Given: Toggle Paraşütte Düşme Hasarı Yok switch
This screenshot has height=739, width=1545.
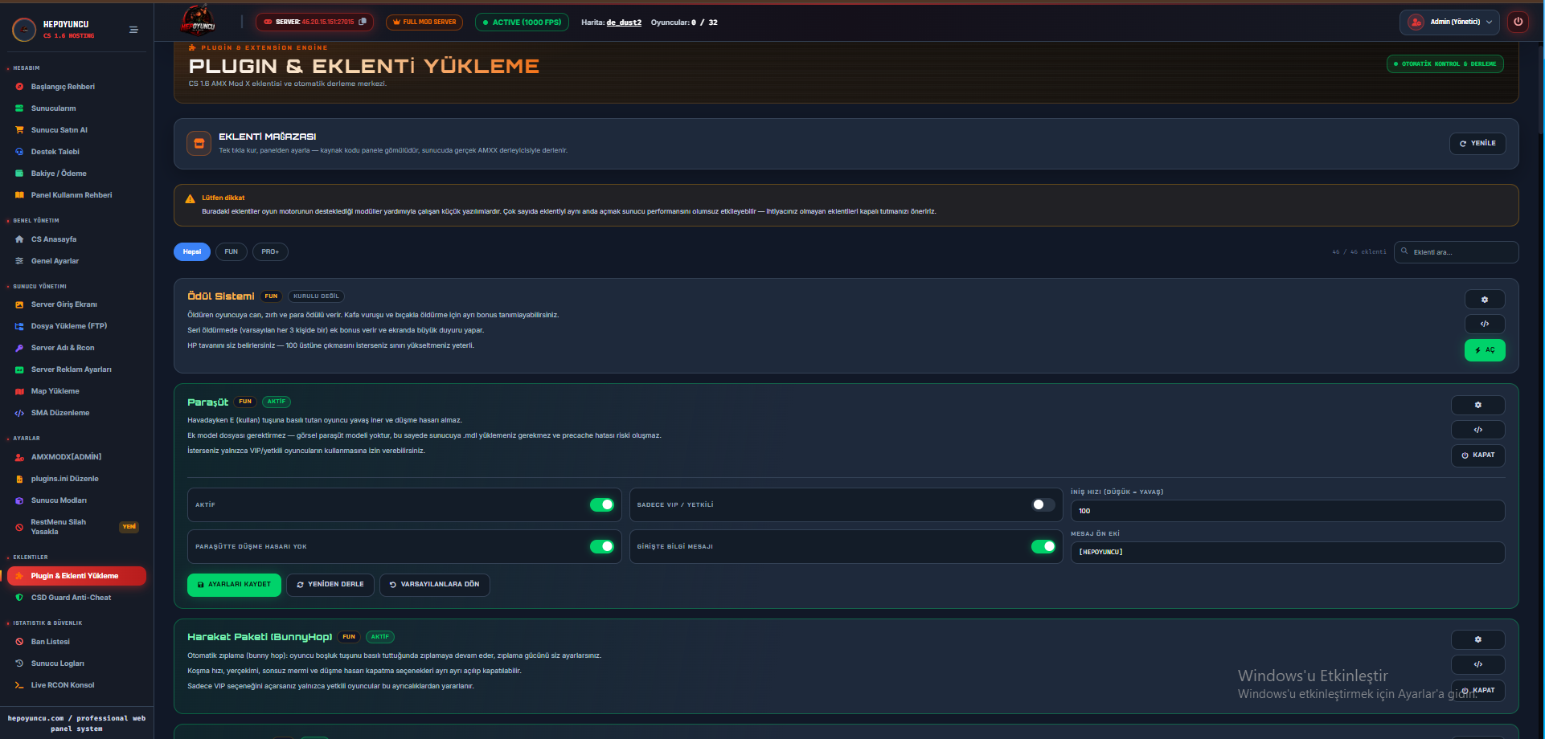Looking at the screenshot, I should [x=601, y=546].
